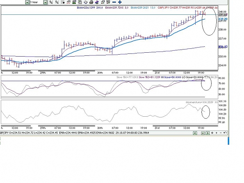Click the GBP/JPY OHLC quote text at top
Viewport: 244px width, 183px height.
(x=188, y=7)
